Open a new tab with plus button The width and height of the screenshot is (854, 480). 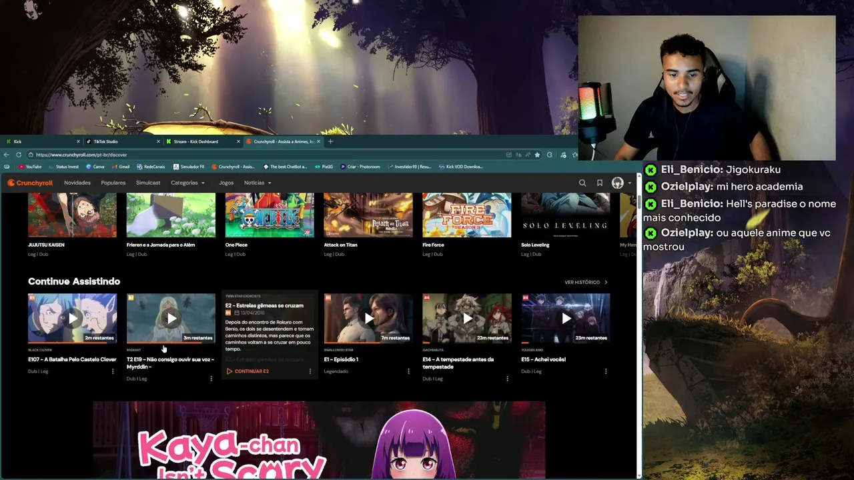(x=330, y=141)
